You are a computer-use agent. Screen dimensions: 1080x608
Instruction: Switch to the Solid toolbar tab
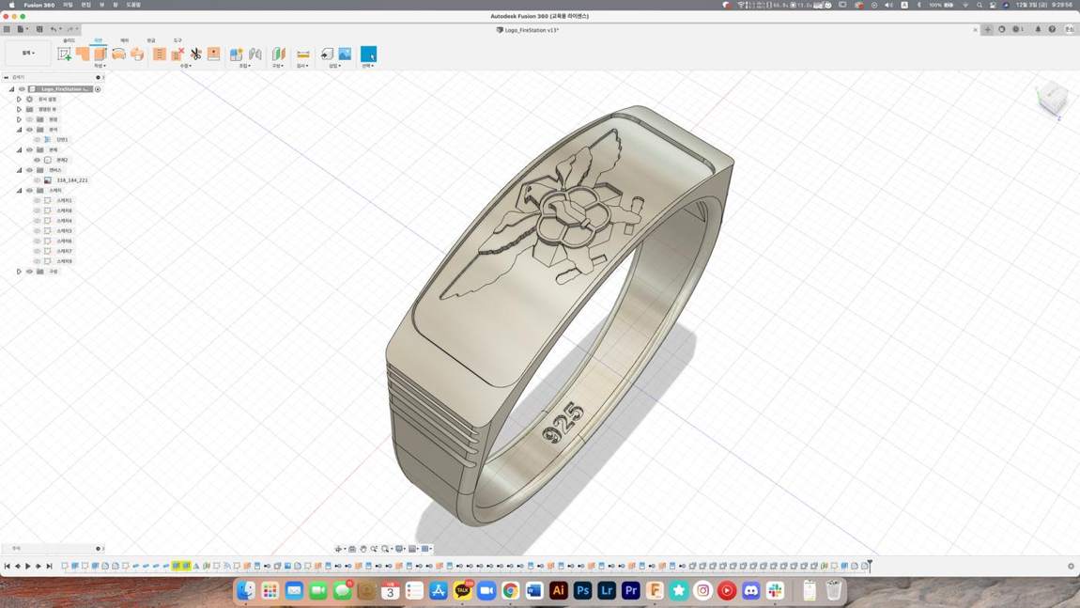click(69, 40)
